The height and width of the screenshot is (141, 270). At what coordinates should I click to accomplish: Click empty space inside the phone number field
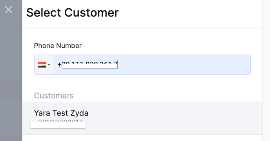coord(184,64)
